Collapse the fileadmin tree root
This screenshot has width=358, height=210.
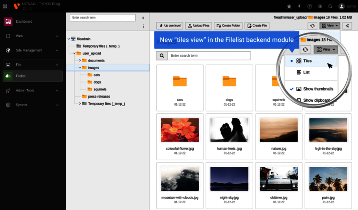(x=69, y=39)
